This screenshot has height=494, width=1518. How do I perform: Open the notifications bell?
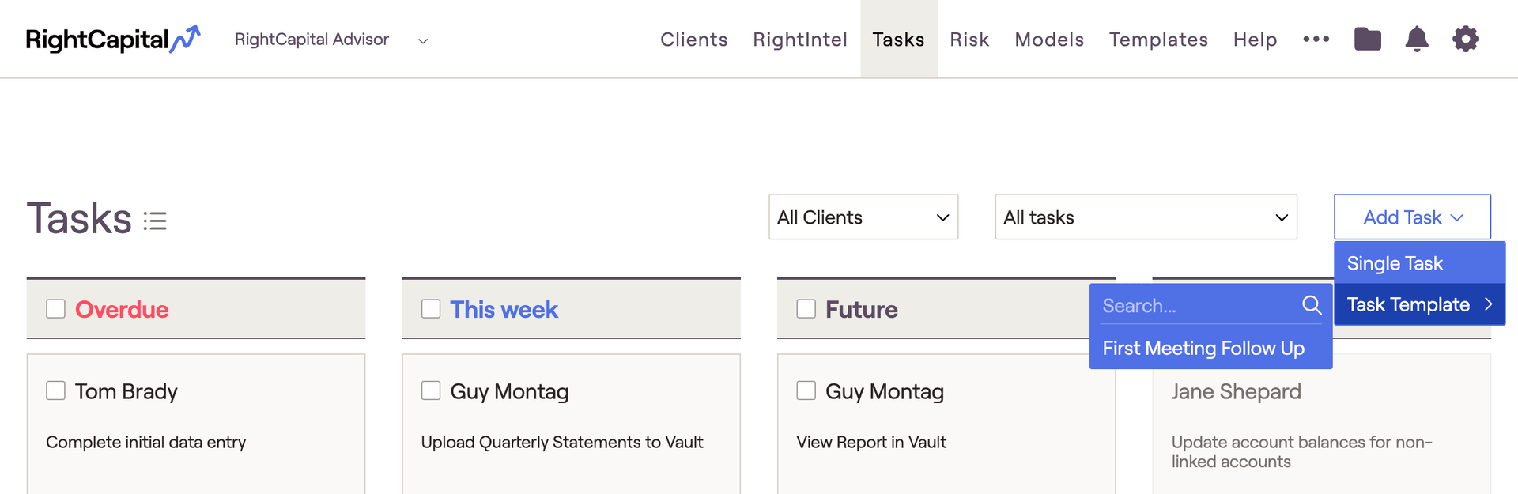pos(1417,39)
